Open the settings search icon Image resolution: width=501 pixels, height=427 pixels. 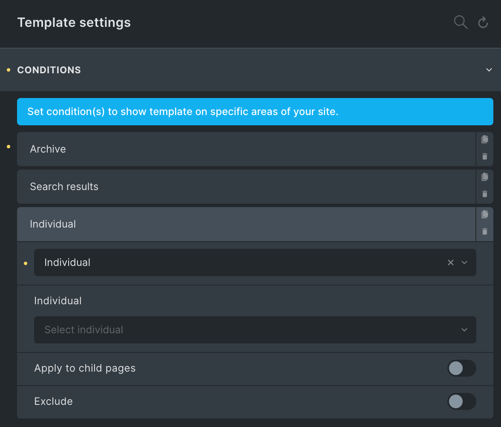pyautogui.click(x=461, y=22)
